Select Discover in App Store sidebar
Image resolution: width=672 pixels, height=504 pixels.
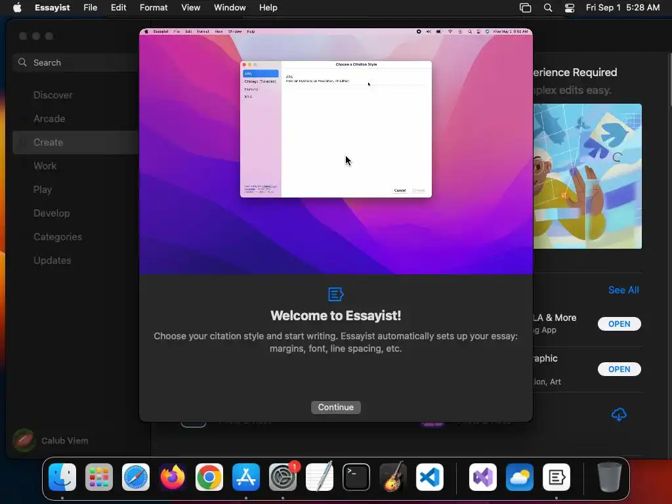[52, 95]
